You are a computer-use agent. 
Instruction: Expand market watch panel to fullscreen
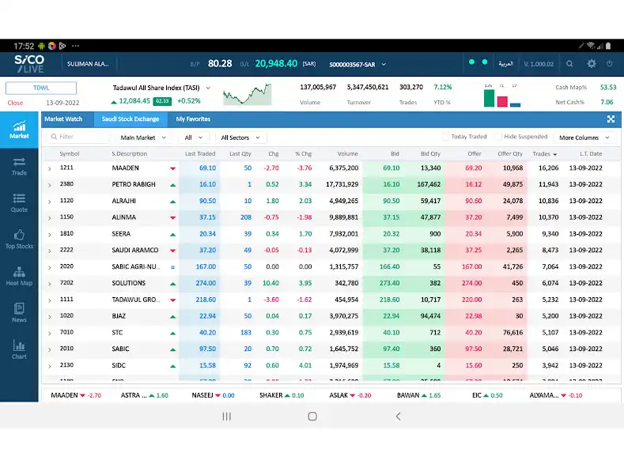(x=611, y=119)
